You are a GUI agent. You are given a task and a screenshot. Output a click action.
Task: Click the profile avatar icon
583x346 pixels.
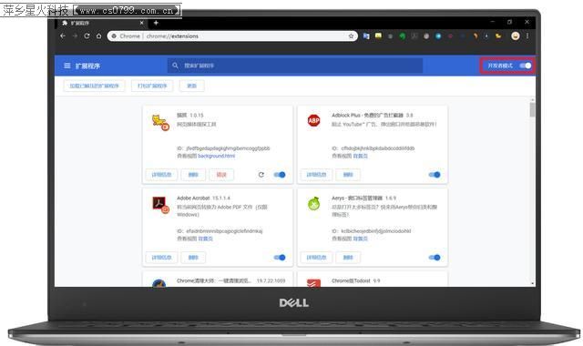[x=516, y=36]
